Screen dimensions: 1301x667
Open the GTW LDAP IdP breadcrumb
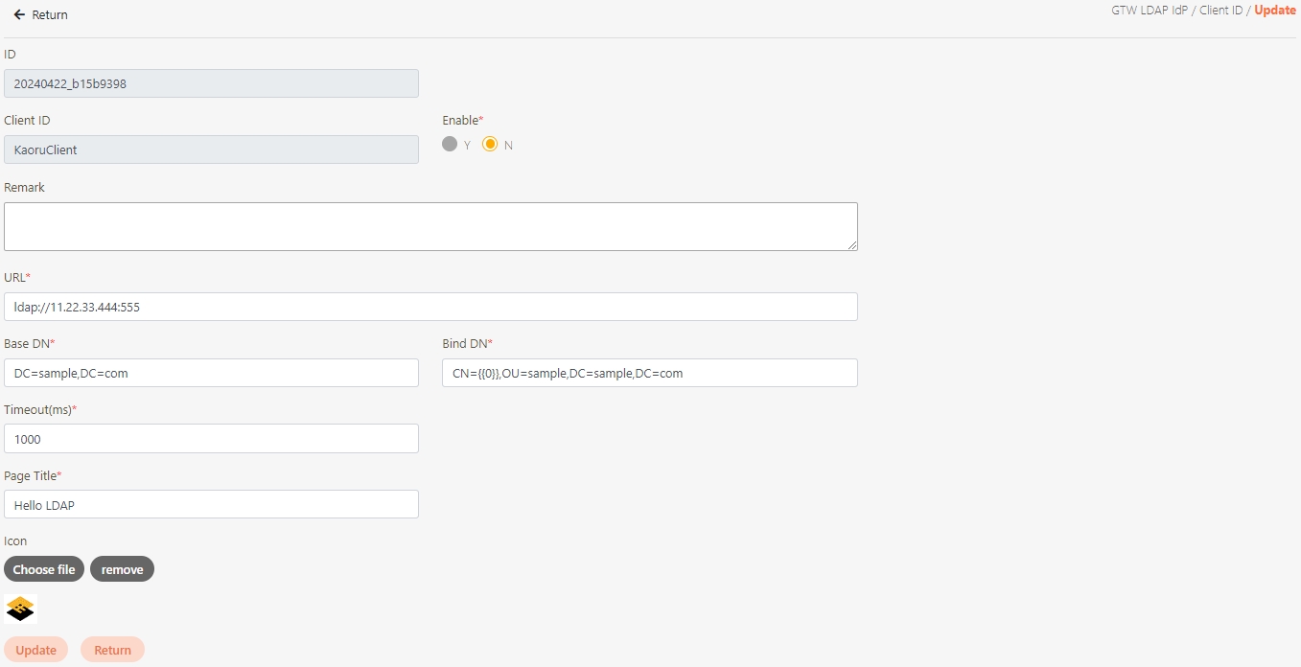click(1149, 11)
